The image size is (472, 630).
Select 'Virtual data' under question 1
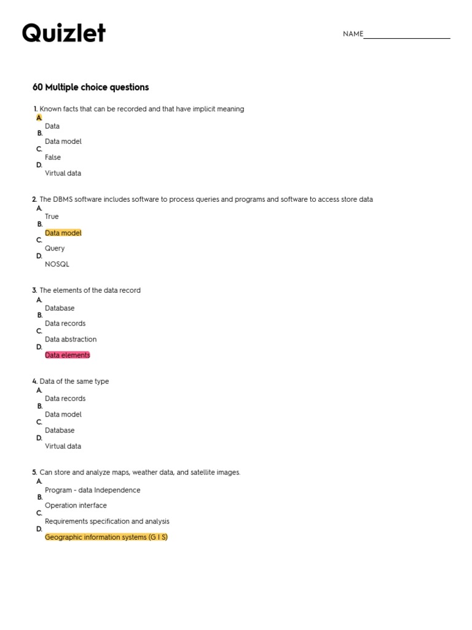point(63,173)
